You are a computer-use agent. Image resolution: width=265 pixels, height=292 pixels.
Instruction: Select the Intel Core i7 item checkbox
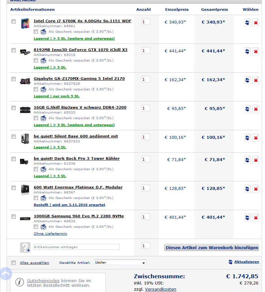pyautogui.click(x=14, y=21)
